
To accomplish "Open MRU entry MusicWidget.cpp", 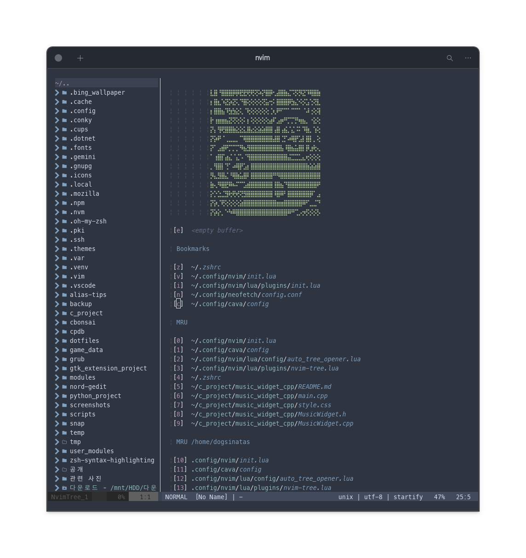I will (x=272, y=423).
